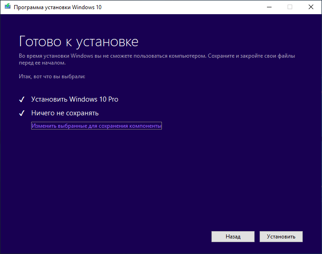Image resolution: width=322 pixels, height=254 pixels.
Task: Close the Windows 10 setup window
Action: (x=311, y=7)
